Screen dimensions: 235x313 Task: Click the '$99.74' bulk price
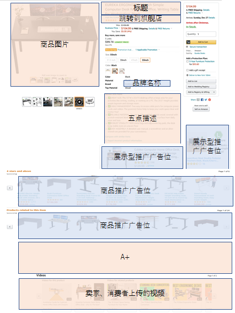point(109,42)
